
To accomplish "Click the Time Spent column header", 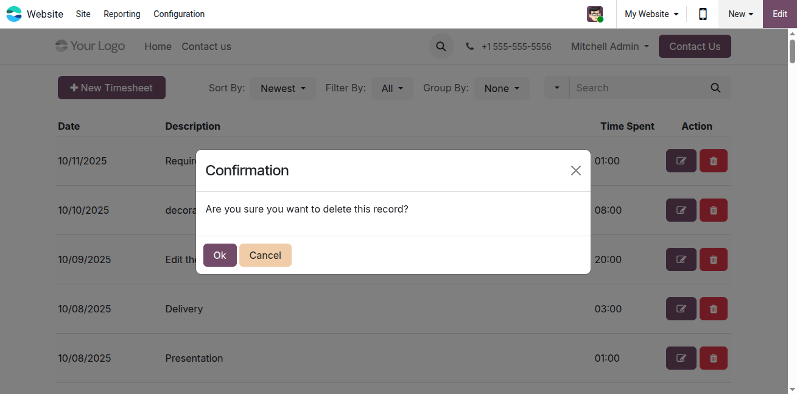I will coord(627,126).
